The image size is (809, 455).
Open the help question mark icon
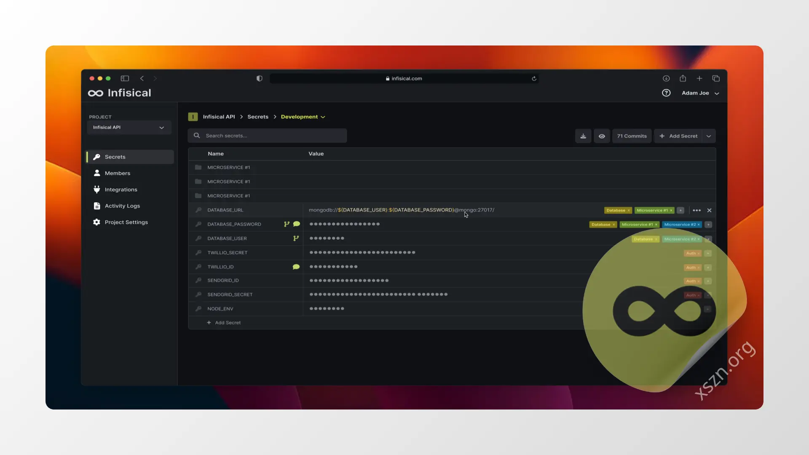click(x=666, y=93)
